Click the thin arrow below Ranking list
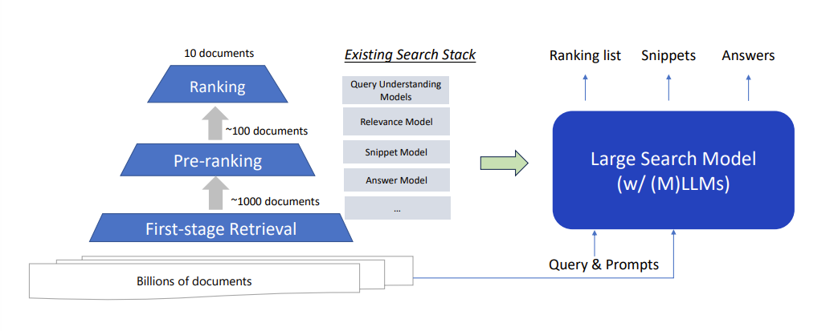 click(x=585, y=87)
